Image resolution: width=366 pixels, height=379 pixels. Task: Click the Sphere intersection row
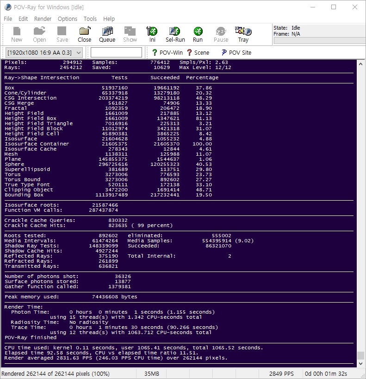[108, 164]
